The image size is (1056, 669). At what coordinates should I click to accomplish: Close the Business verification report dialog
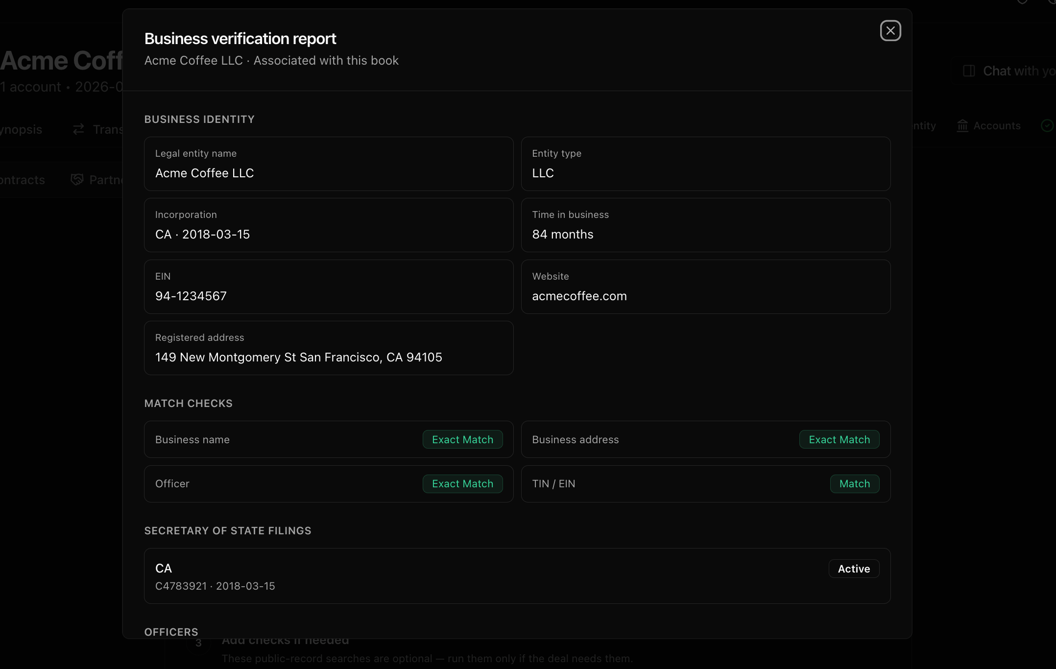coord(890,31)
